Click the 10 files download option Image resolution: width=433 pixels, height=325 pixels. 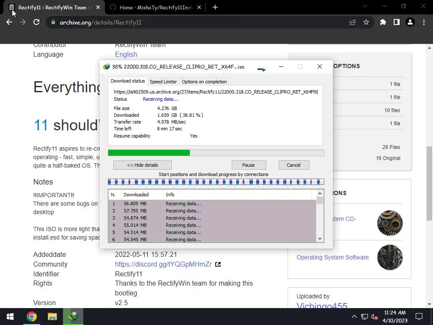tap(392, 110)
